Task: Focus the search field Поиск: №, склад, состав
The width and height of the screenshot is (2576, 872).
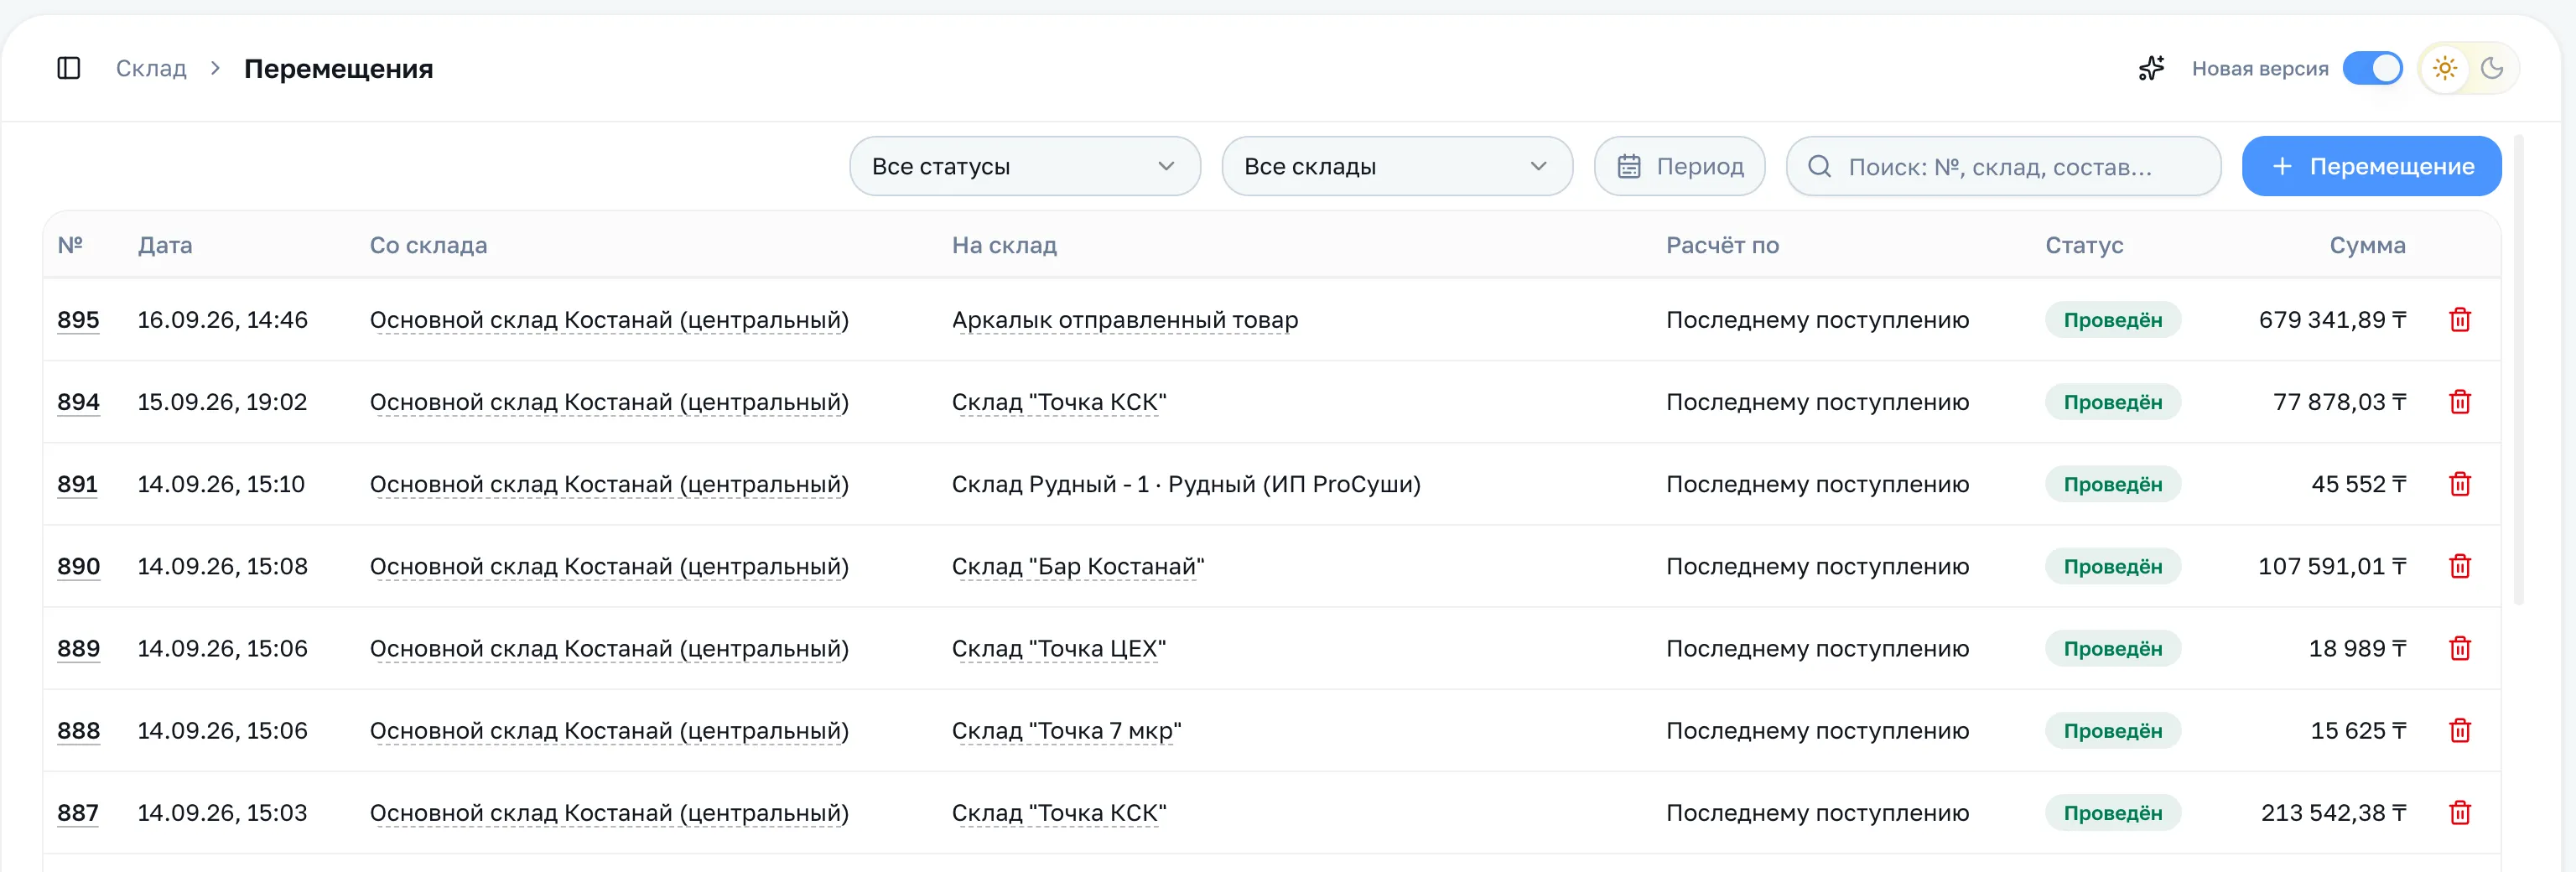Action: (x=2003, y=166)
